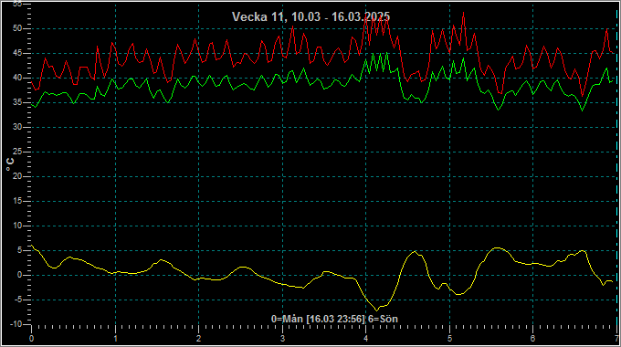
Task: Click the 35 label on temperature axis
Action: (17, 102)
